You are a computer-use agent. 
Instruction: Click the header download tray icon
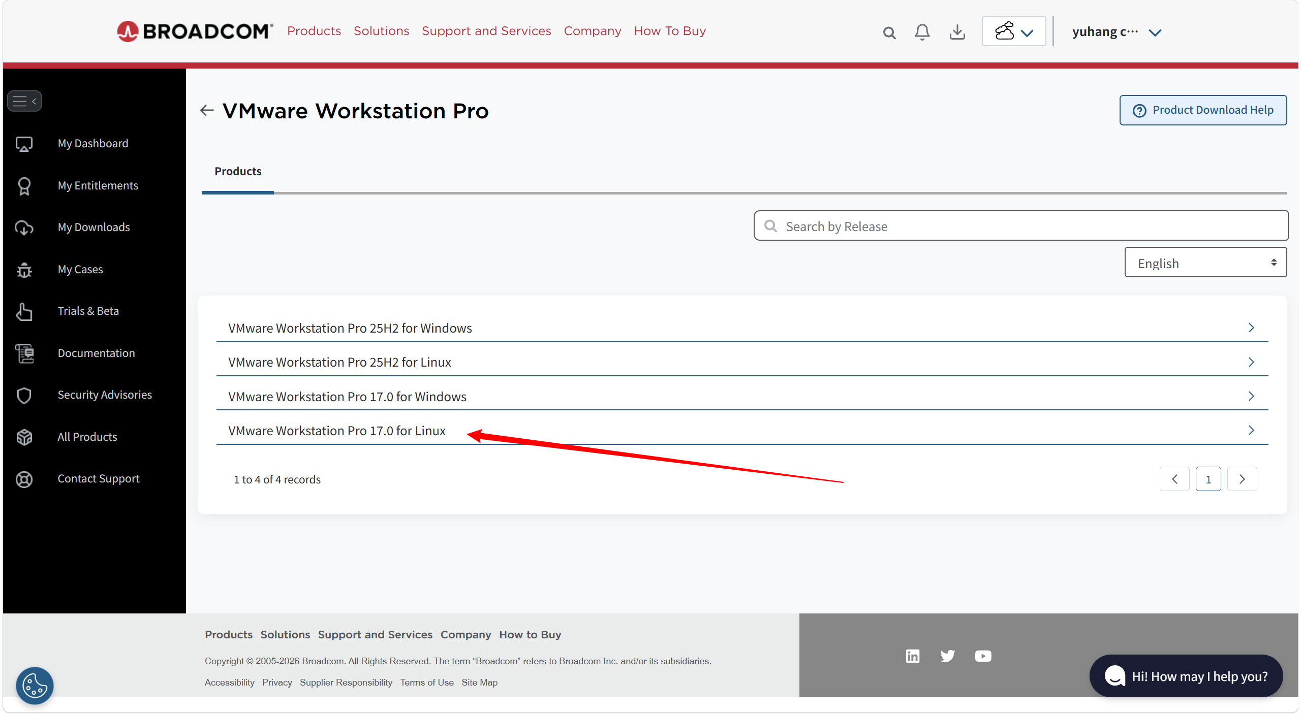pyautogui.click(x=957, y=32)
